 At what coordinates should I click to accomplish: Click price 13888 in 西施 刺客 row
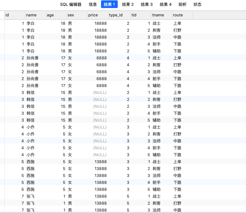101,169
